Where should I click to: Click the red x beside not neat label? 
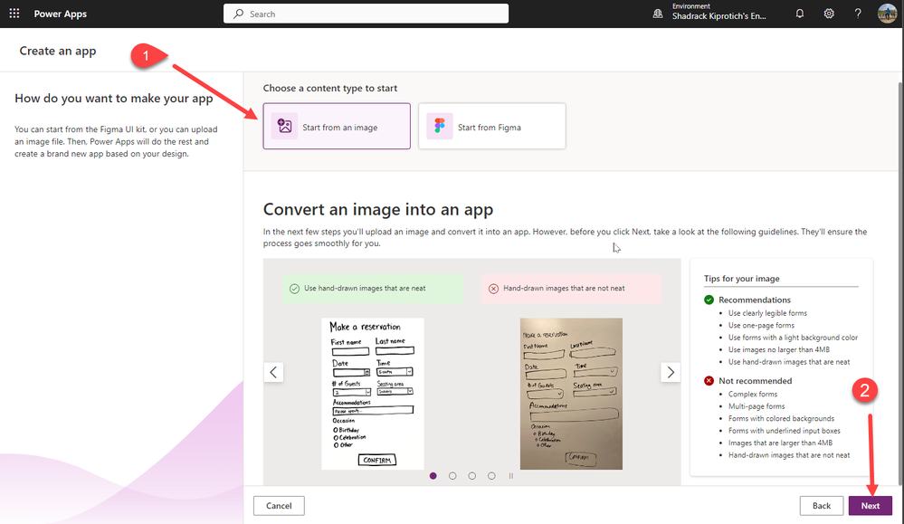click(493, 288)
